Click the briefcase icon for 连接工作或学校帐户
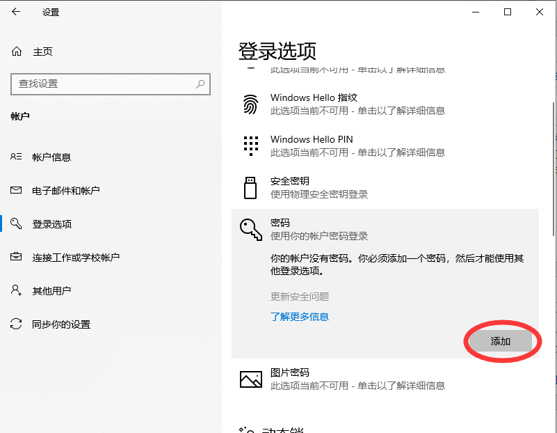The height and width of the screenshot is (433, 557). tap(16, 256)
